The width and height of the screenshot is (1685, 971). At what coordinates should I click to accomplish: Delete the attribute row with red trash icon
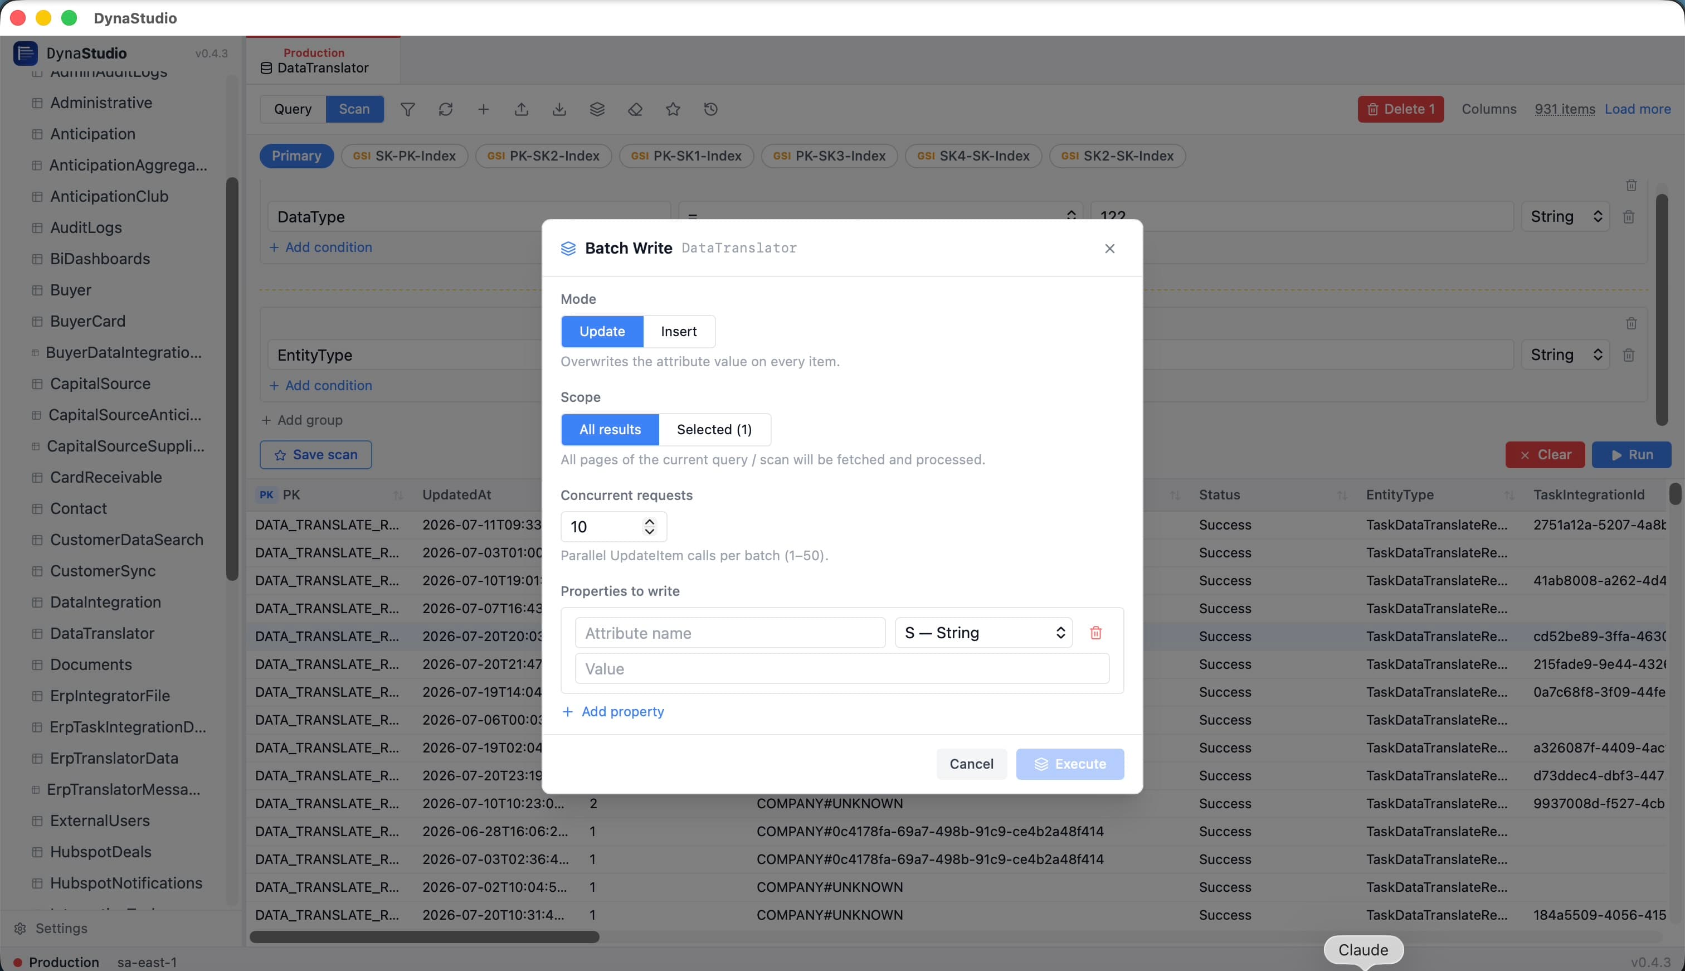[x=1096, y=633]
